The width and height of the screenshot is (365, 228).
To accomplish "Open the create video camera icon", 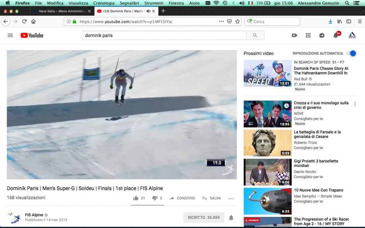I will pyautogui.click(x=294, y=35).
